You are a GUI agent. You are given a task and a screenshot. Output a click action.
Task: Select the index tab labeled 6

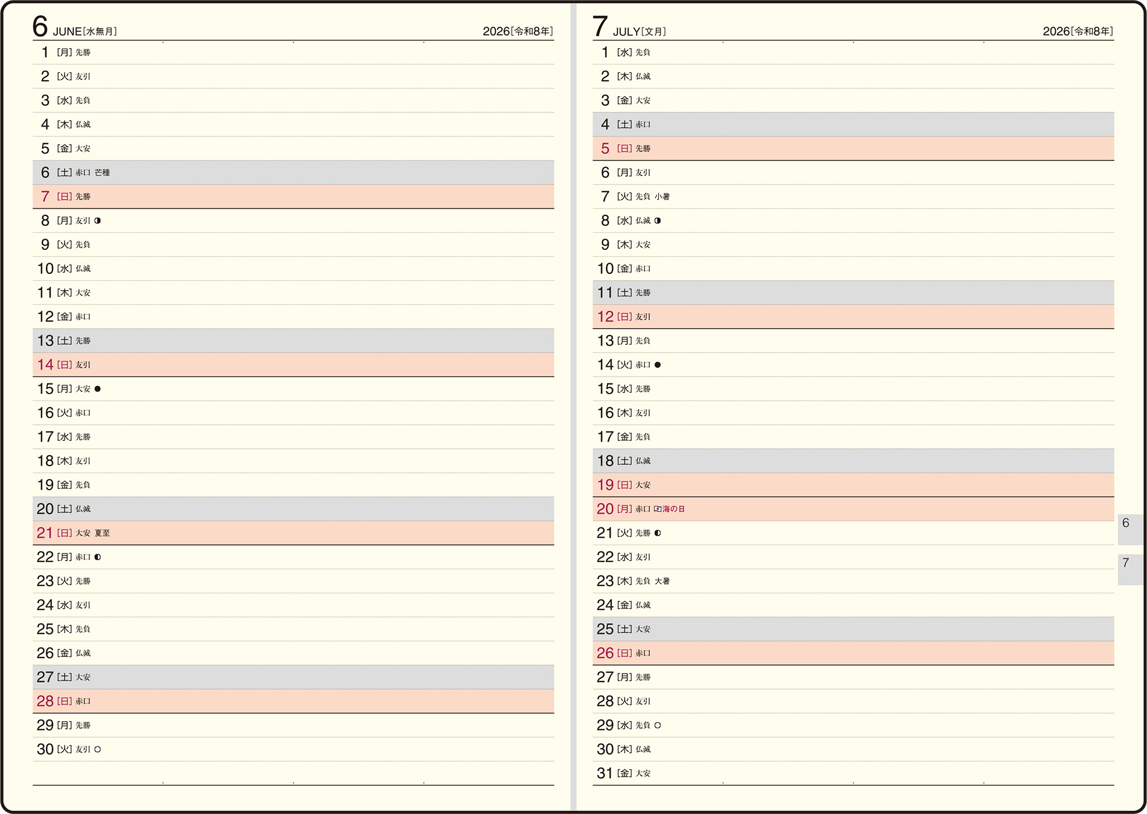pyautogui.click(x=1130, y=529)
